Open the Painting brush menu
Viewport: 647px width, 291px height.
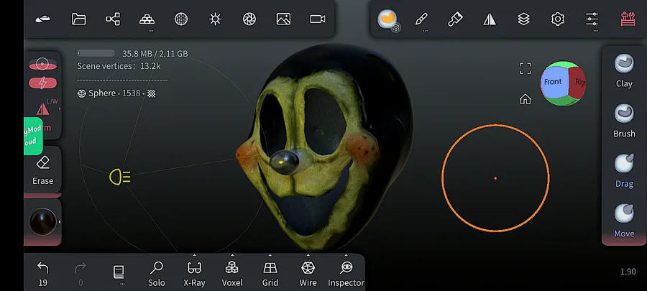pos(455,19)
